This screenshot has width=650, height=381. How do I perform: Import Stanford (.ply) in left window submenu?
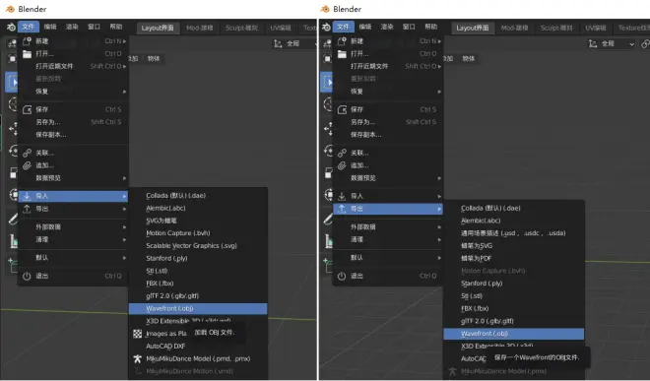pos(198,258)
